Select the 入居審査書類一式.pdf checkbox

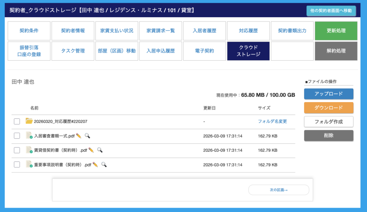tap(17, 136)
